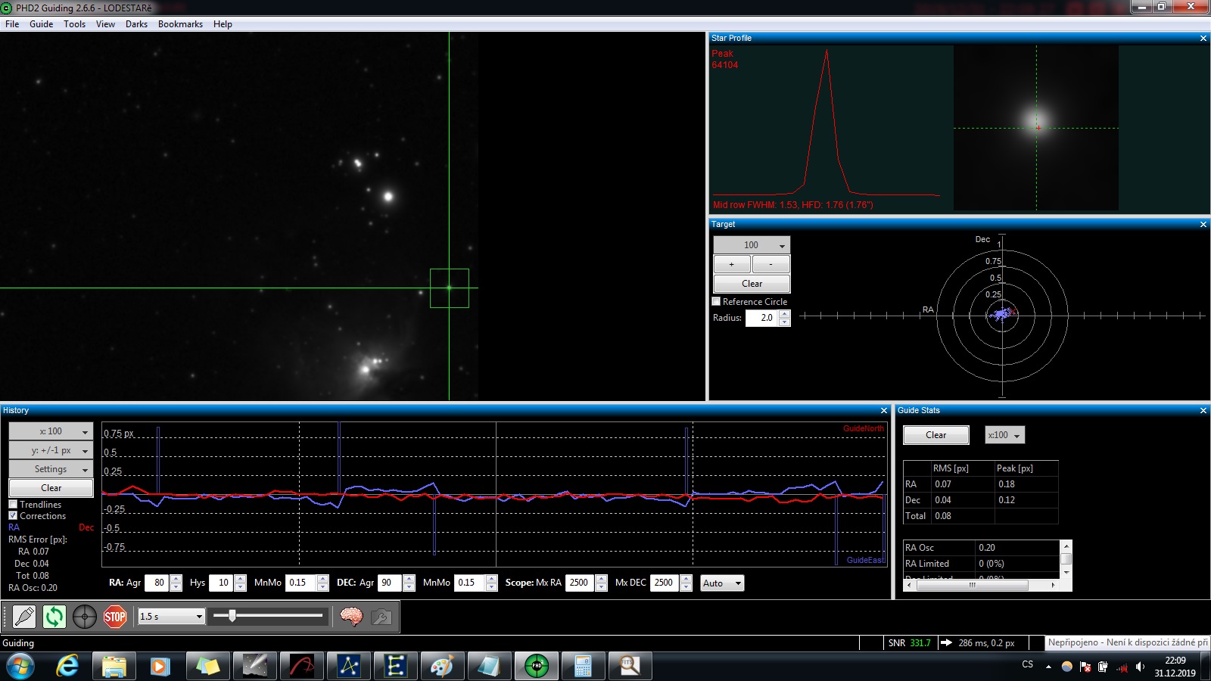The width and height of the screenshot is (1211, 681).
Task: Open Windows Explorer folder taskbar icon
Action: [114, 666]
